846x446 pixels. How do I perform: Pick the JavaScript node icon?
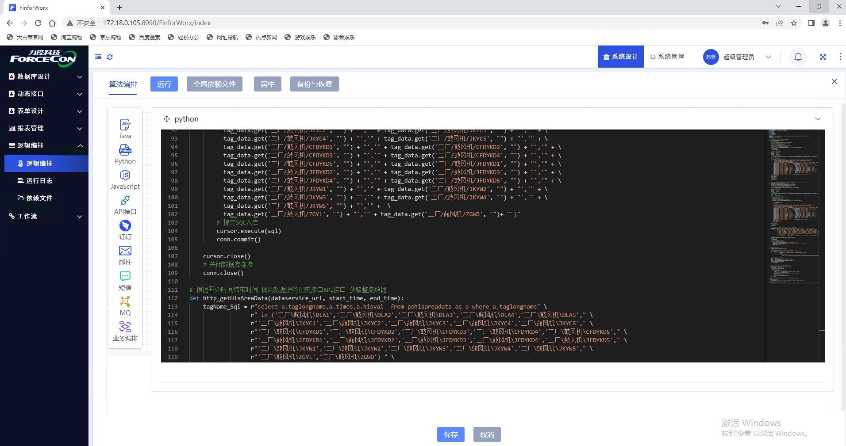pyautogui.click(x=125, y=175)
